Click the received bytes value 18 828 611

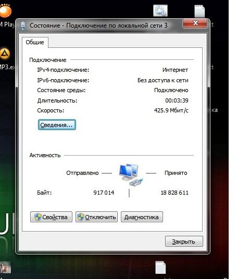pyautogui.click(x=174, y=193)
